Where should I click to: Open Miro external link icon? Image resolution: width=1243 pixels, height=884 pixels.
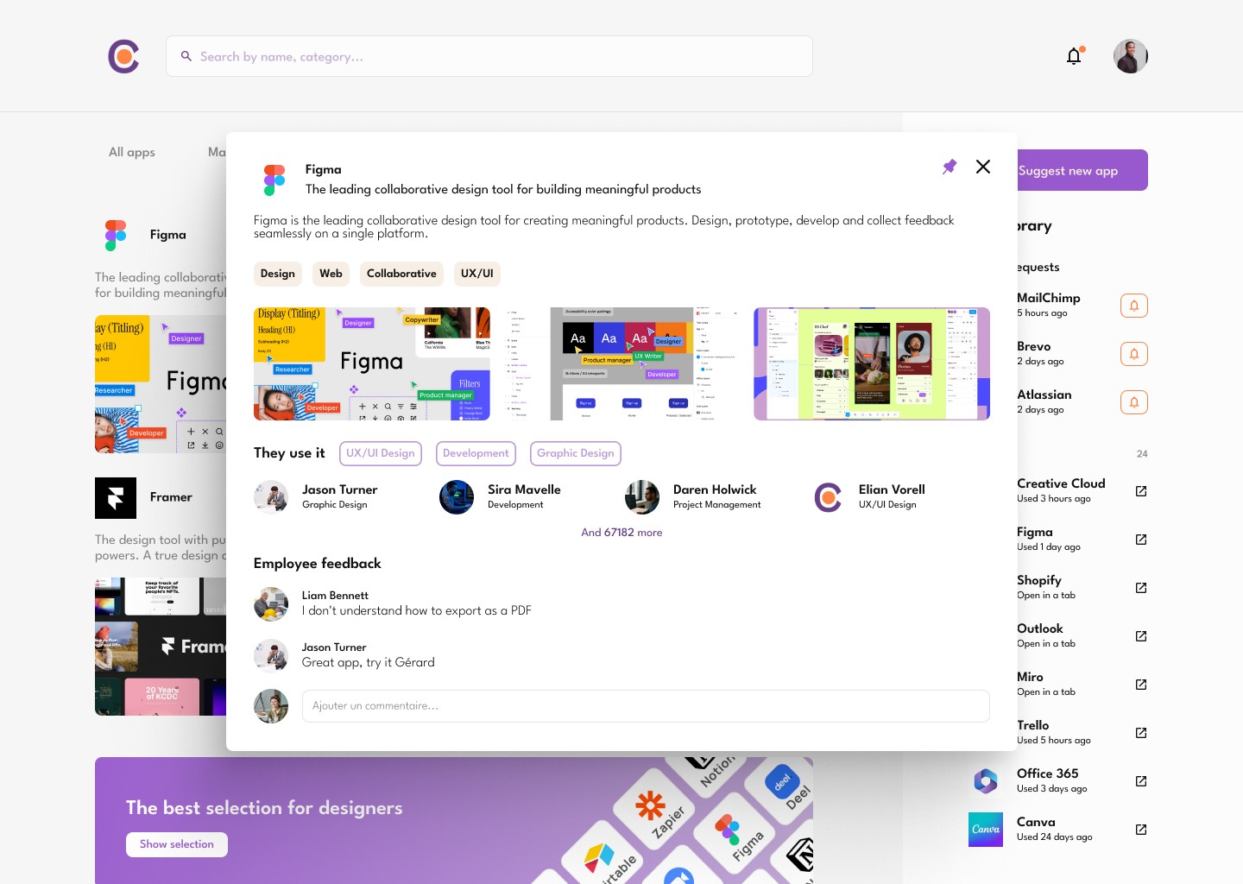[1141, 685]
